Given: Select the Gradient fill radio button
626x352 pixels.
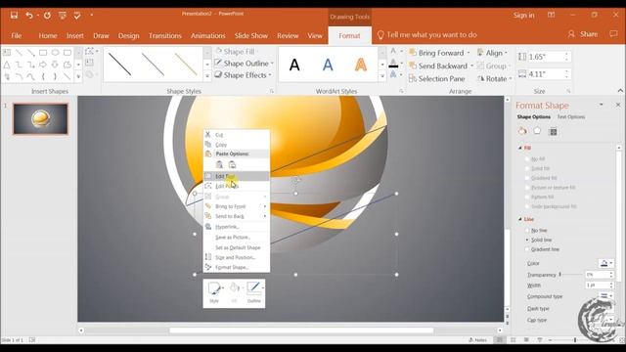Looking at the screenshot, I should pos(527,178).
